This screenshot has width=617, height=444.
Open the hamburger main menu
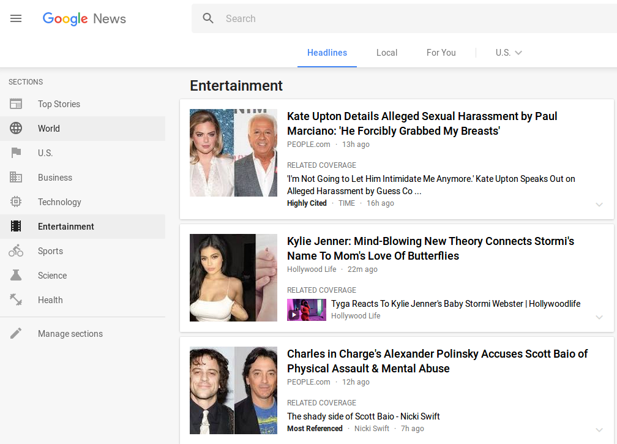16,18
